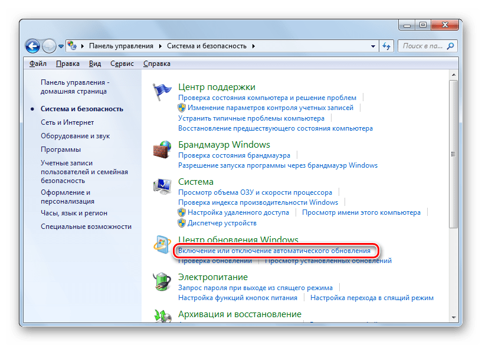Image resolution: width=482 pixels, height=346 pixels.
Task: Expand arrow after Система и безопасность breadcrumb
Action: click(253, 46)
